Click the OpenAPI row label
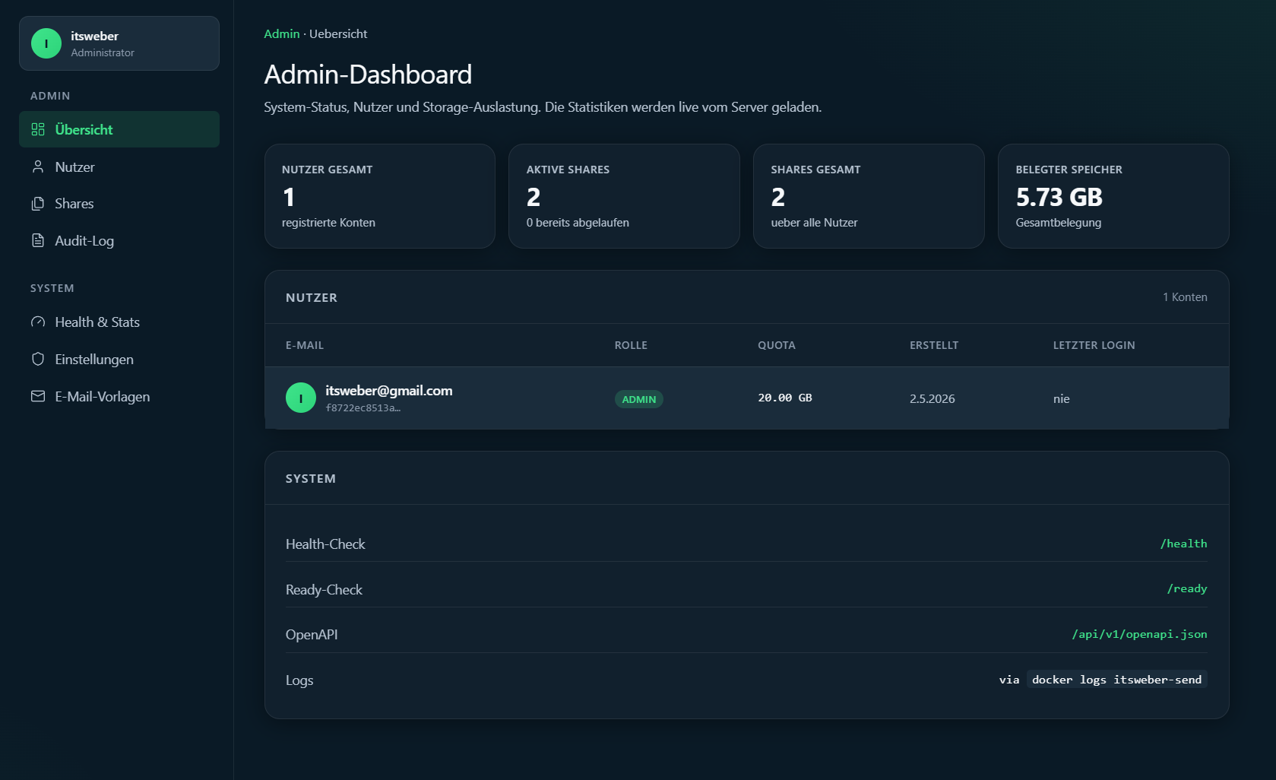Viewport: 1276px width, 780px height. point(312,635)
